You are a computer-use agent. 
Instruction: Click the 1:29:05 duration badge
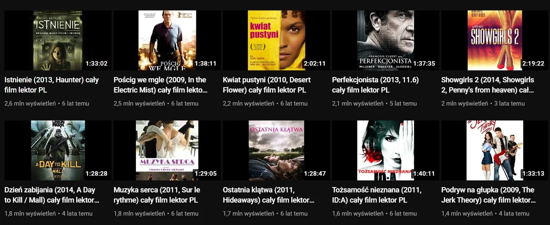[x=206, y=174]
